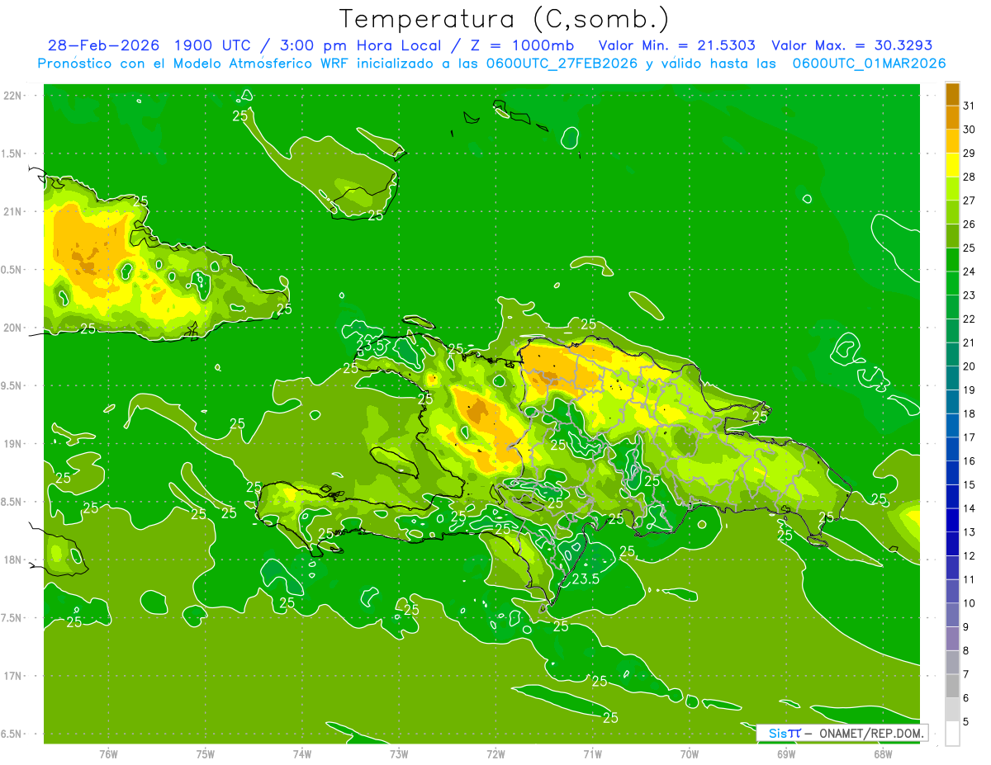Click the 76W longitude axis label

pos(108,753)
